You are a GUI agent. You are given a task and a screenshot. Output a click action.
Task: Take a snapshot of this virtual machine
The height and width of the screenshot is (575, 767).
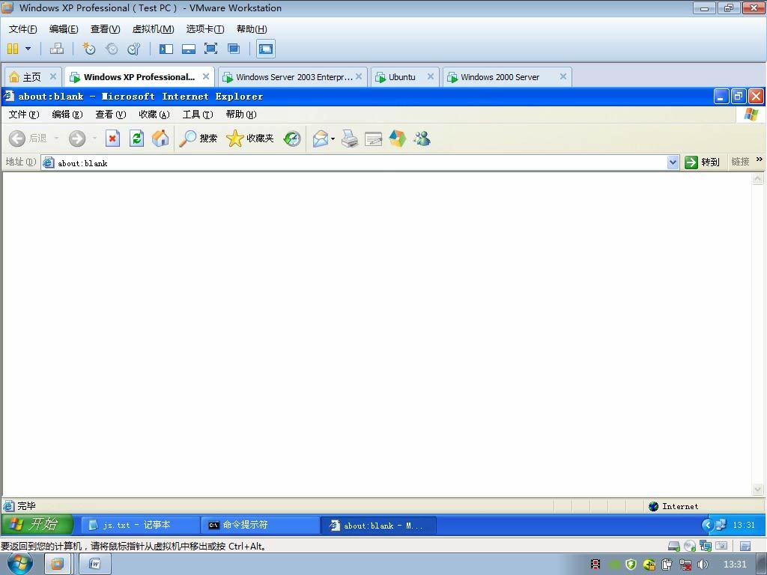[x=89, y=49]
